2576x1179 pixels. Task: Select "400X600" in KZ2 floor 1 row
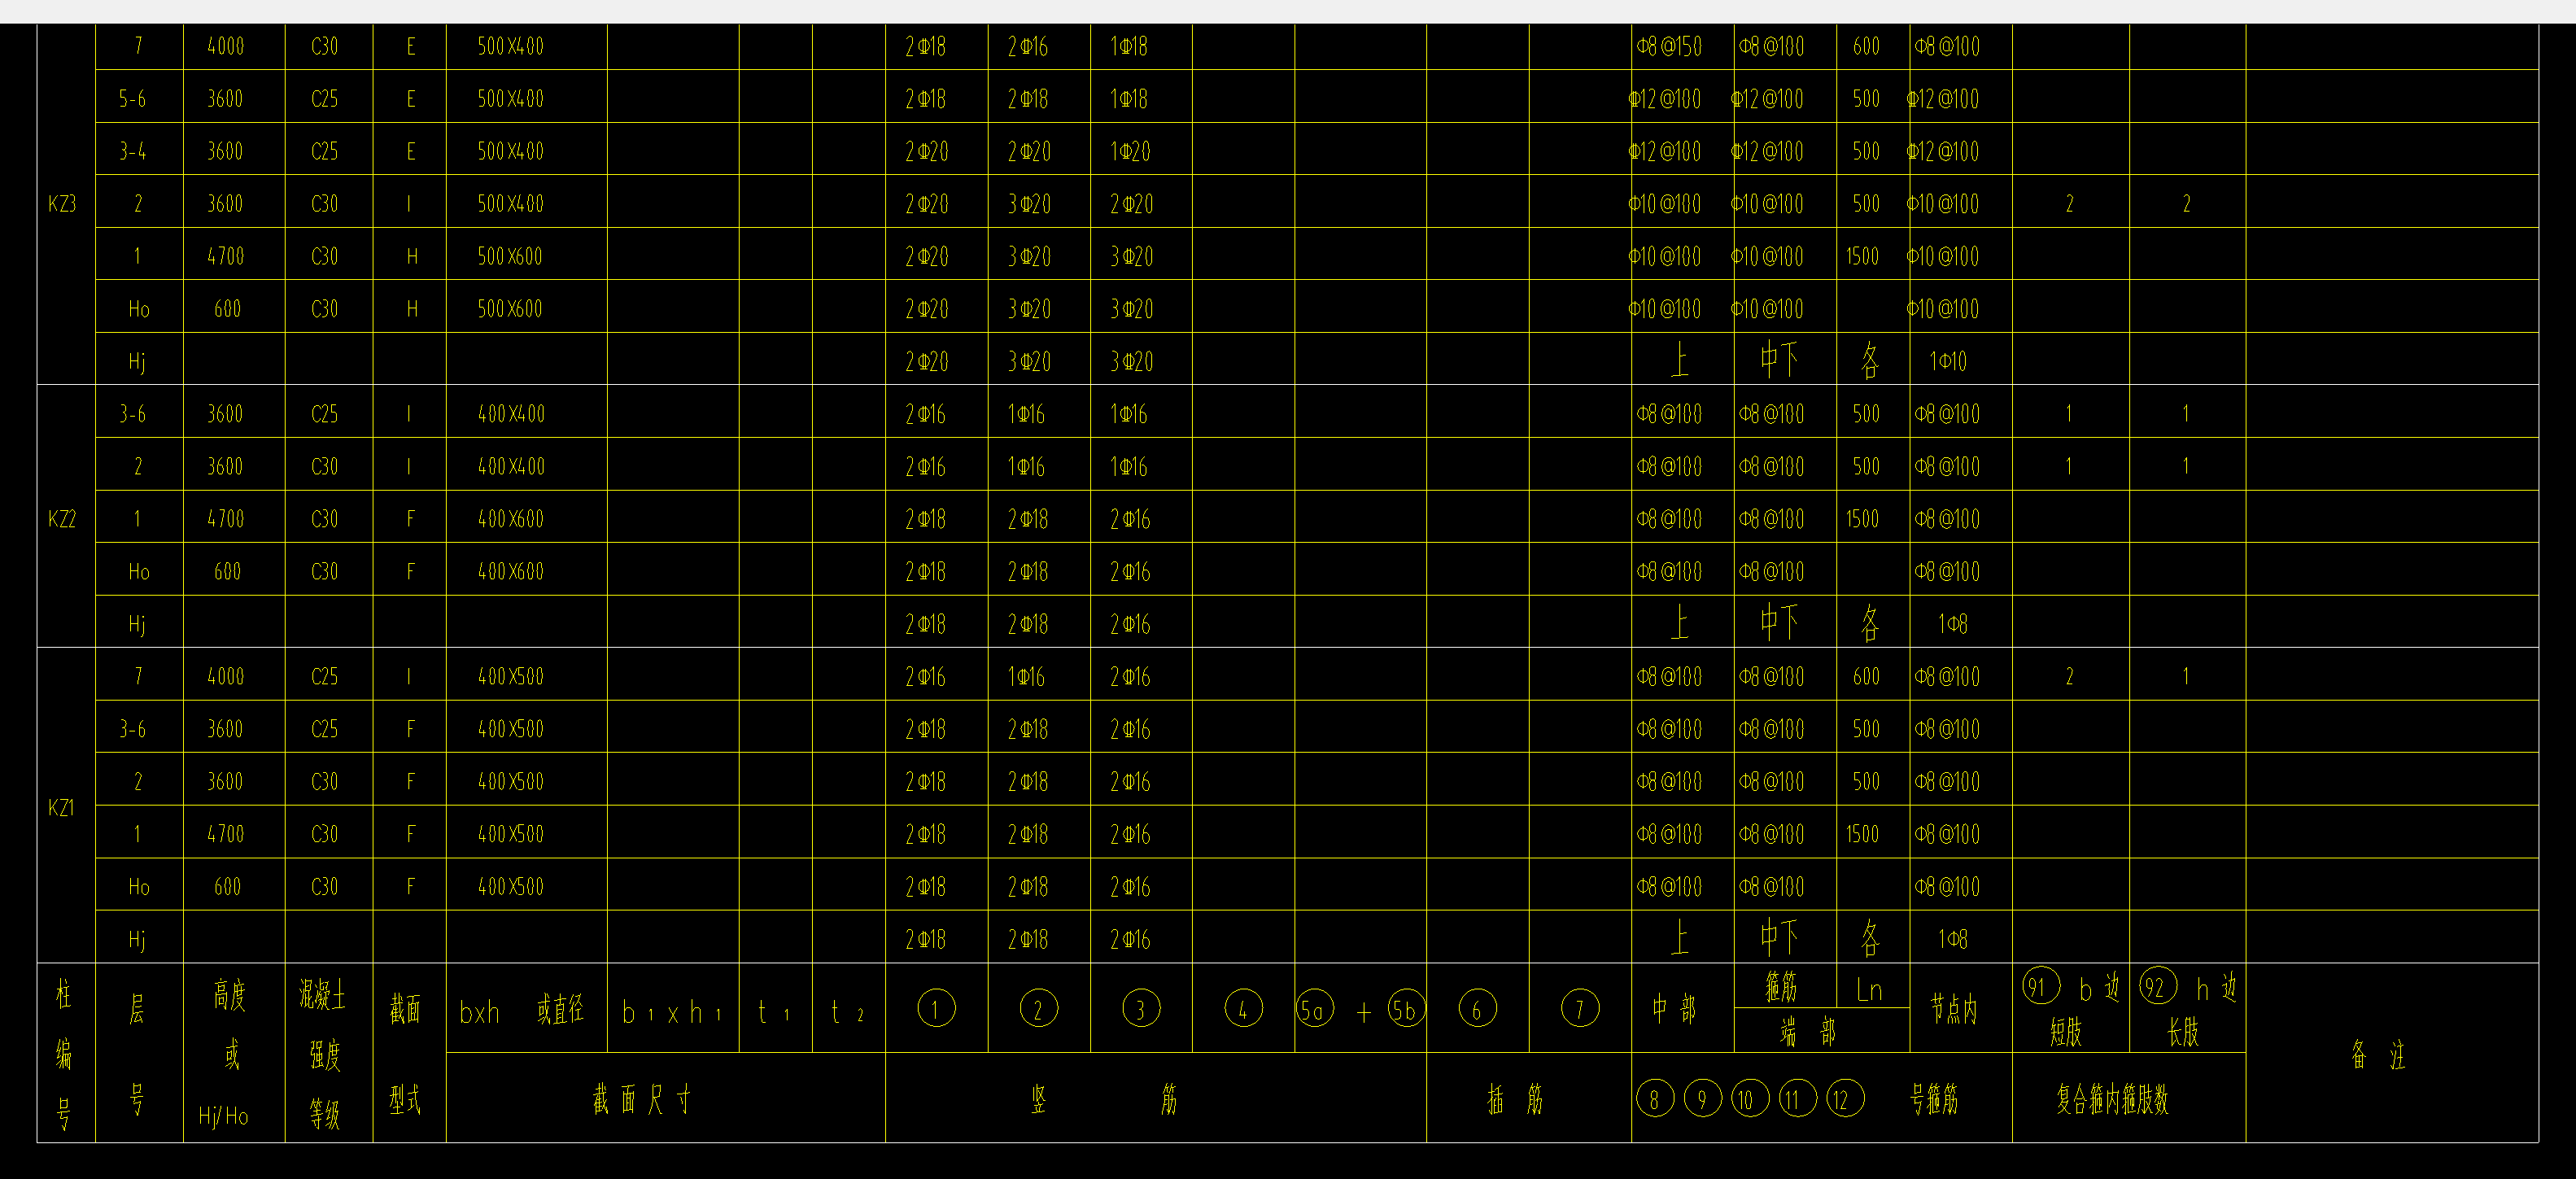pos(511,519)
